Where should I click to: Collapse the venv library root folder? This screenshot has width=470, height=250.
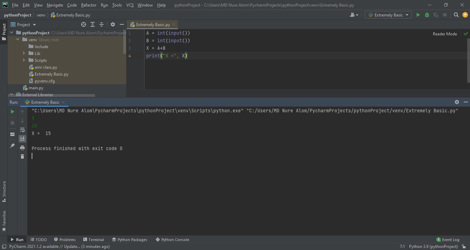(18, 39)
